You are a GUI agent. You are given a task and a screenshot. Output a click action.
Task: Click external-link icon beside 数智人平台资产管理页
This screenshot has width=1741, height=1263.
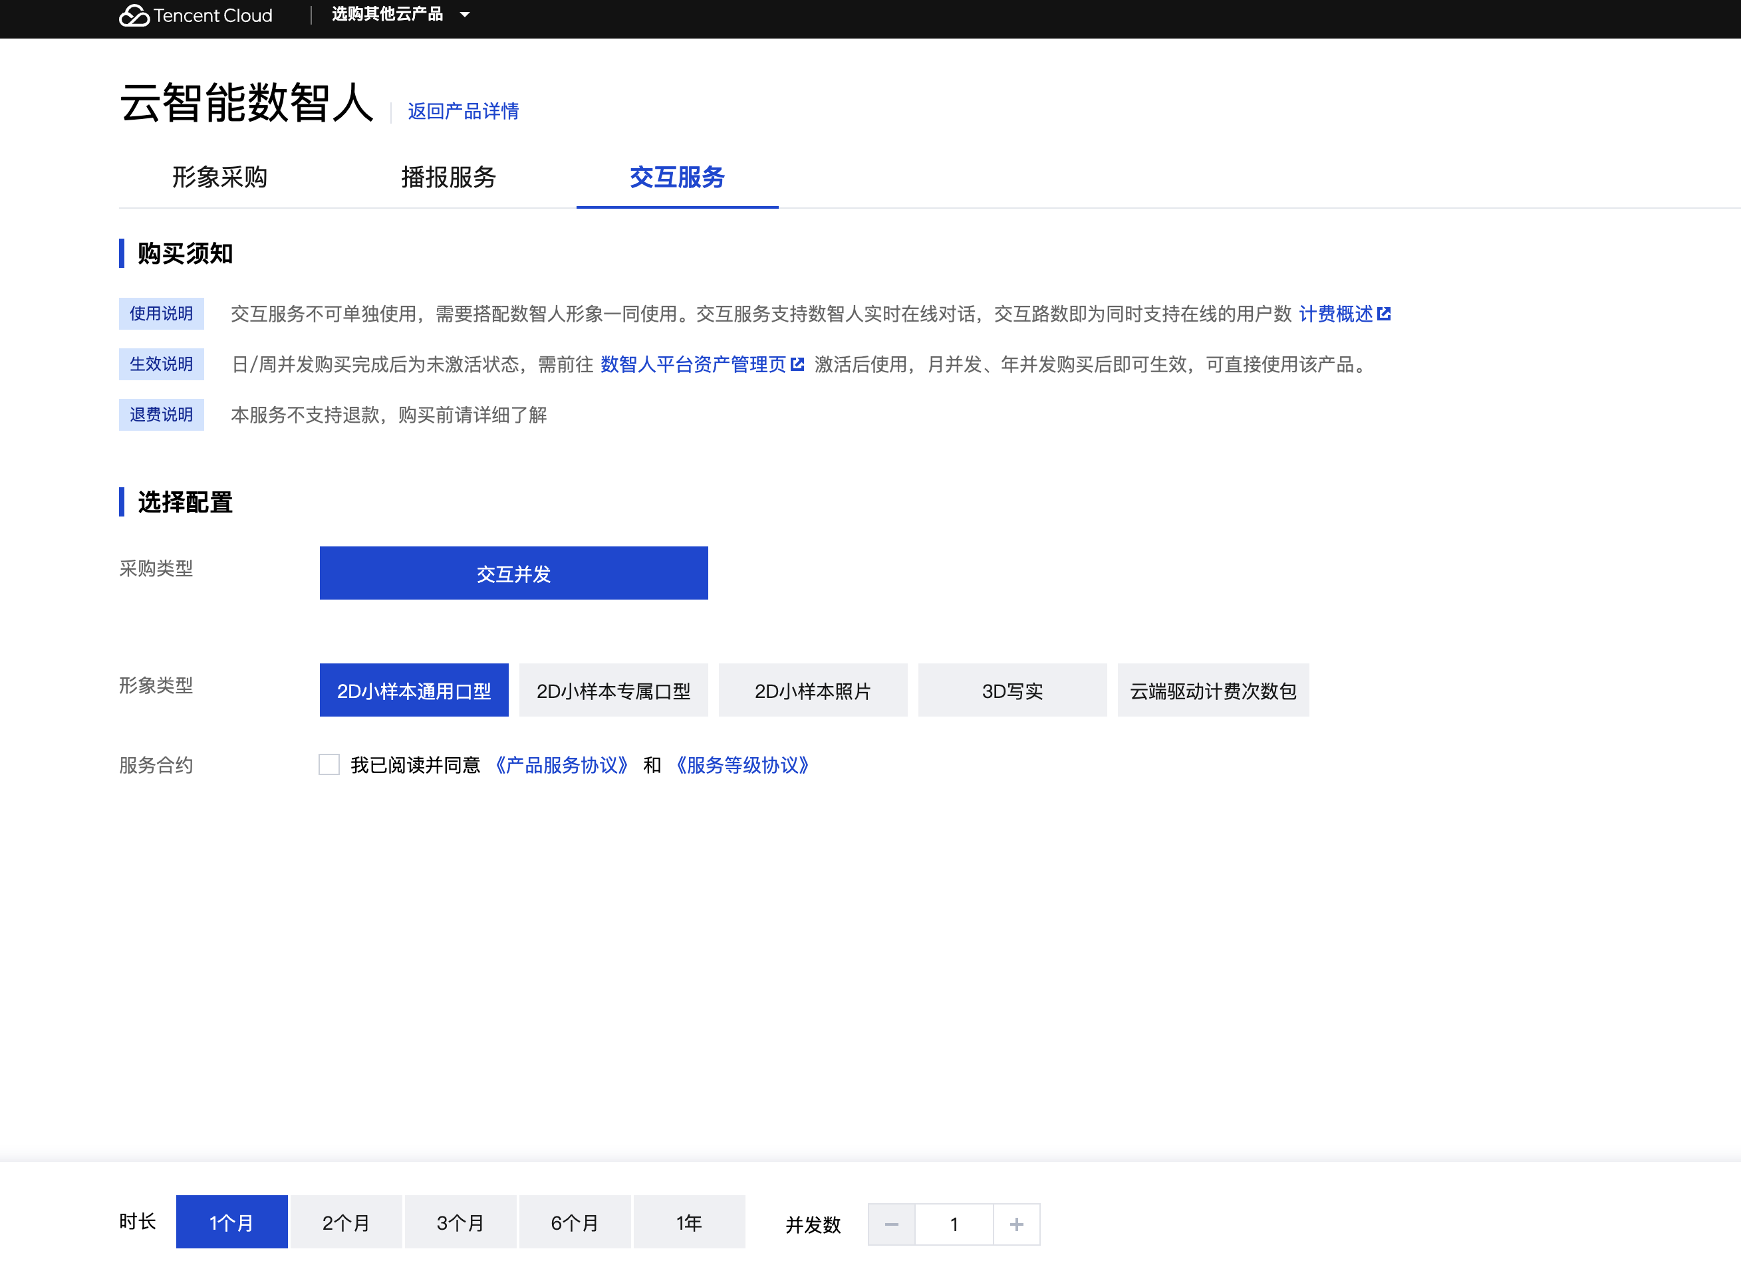797,364
